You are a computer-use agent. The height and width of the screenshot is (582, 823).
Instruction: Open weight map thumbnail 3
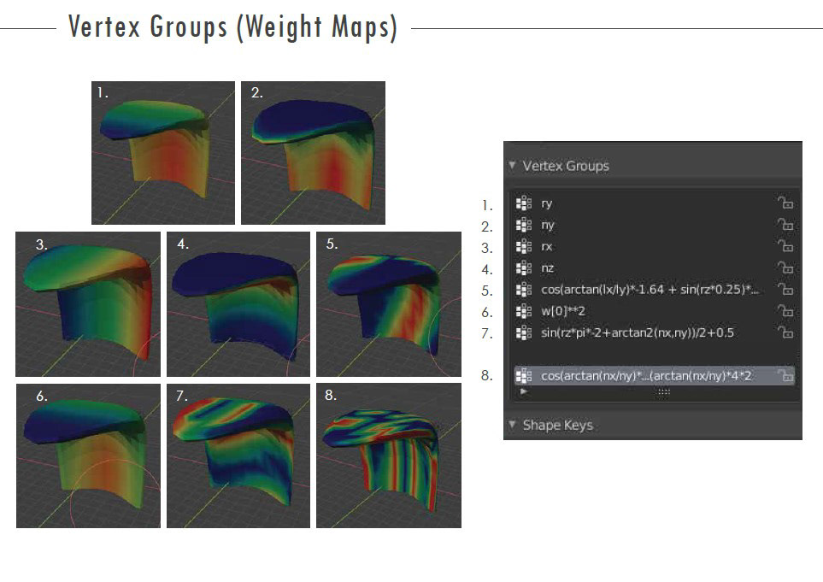click(x=88, y=304)
